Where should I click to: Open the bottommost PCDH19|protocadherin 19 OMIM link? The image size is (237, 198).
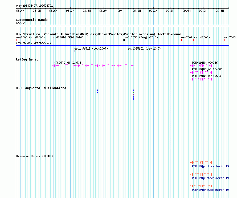pyautogui.click(x=210, y=190)
